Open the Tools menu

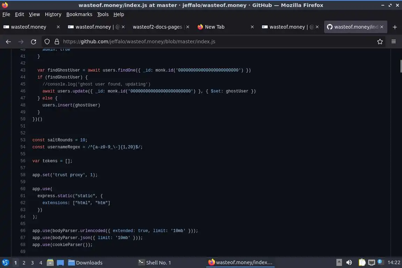(103, 14)
